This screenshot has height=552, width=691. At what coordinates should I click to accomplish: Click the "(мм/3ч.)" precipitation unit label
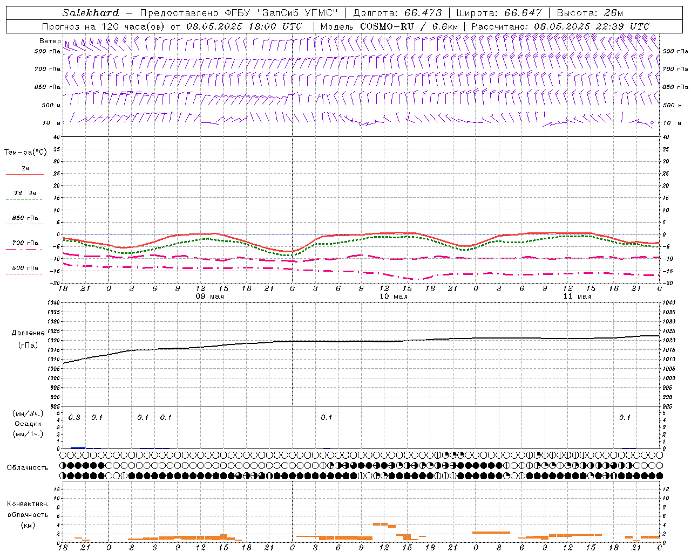(x=28, y=413)
